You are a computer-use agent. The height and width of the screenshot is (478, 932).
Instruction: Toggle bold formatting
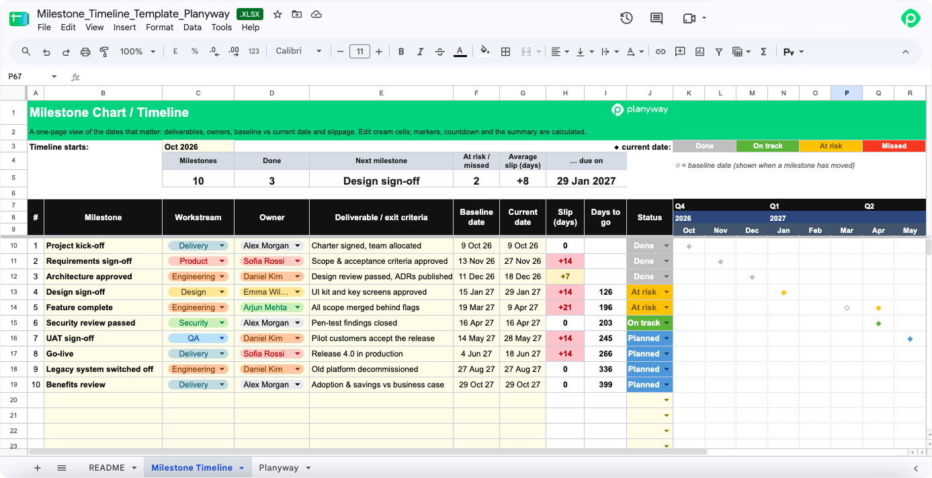pos(401,52)
